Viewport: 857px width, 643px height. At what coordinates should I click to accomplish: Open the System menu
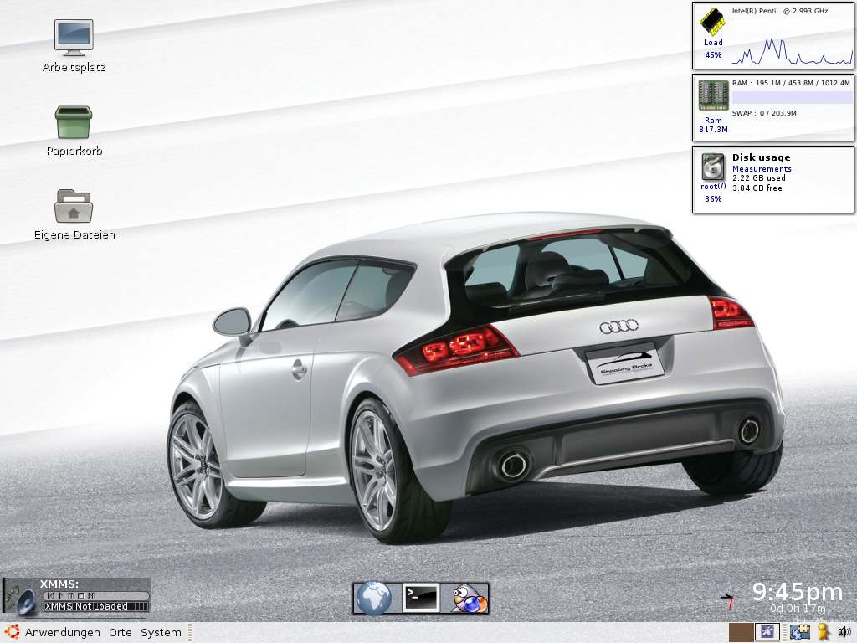coord(161,632)
